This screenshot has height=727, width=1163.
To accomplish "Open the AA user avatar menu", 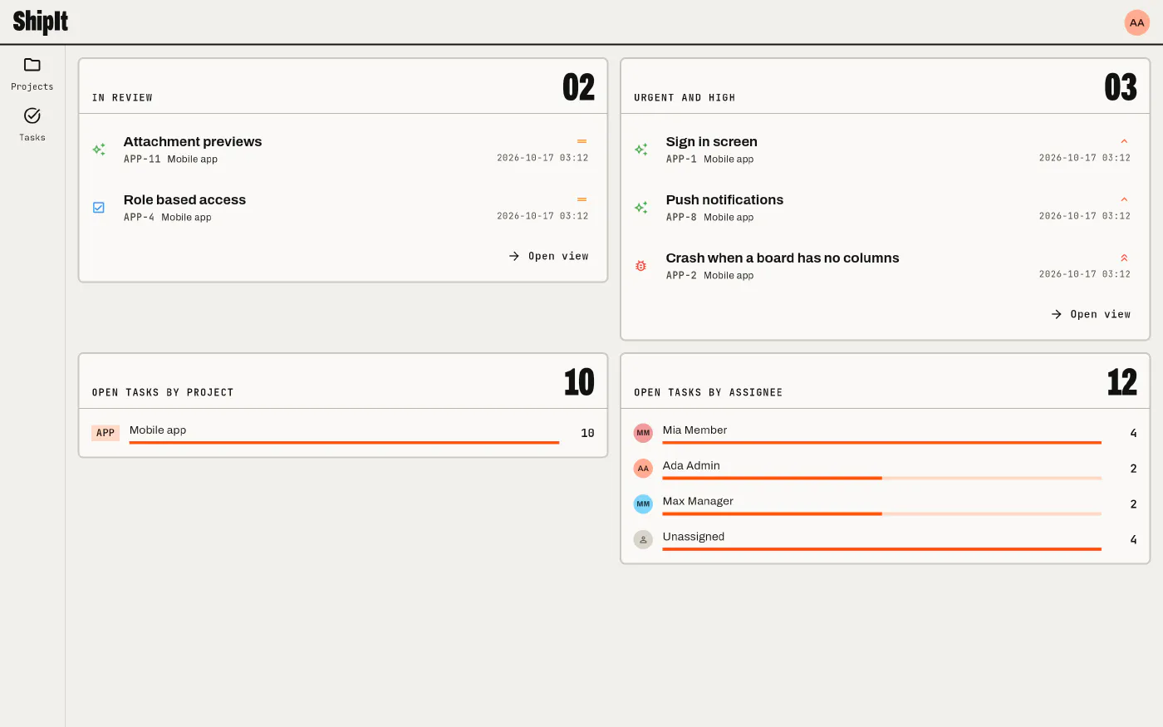I will pos(1136,22).
